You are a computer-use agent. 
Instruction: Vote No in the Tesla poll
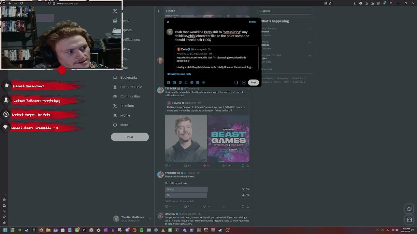click(186, 195)
